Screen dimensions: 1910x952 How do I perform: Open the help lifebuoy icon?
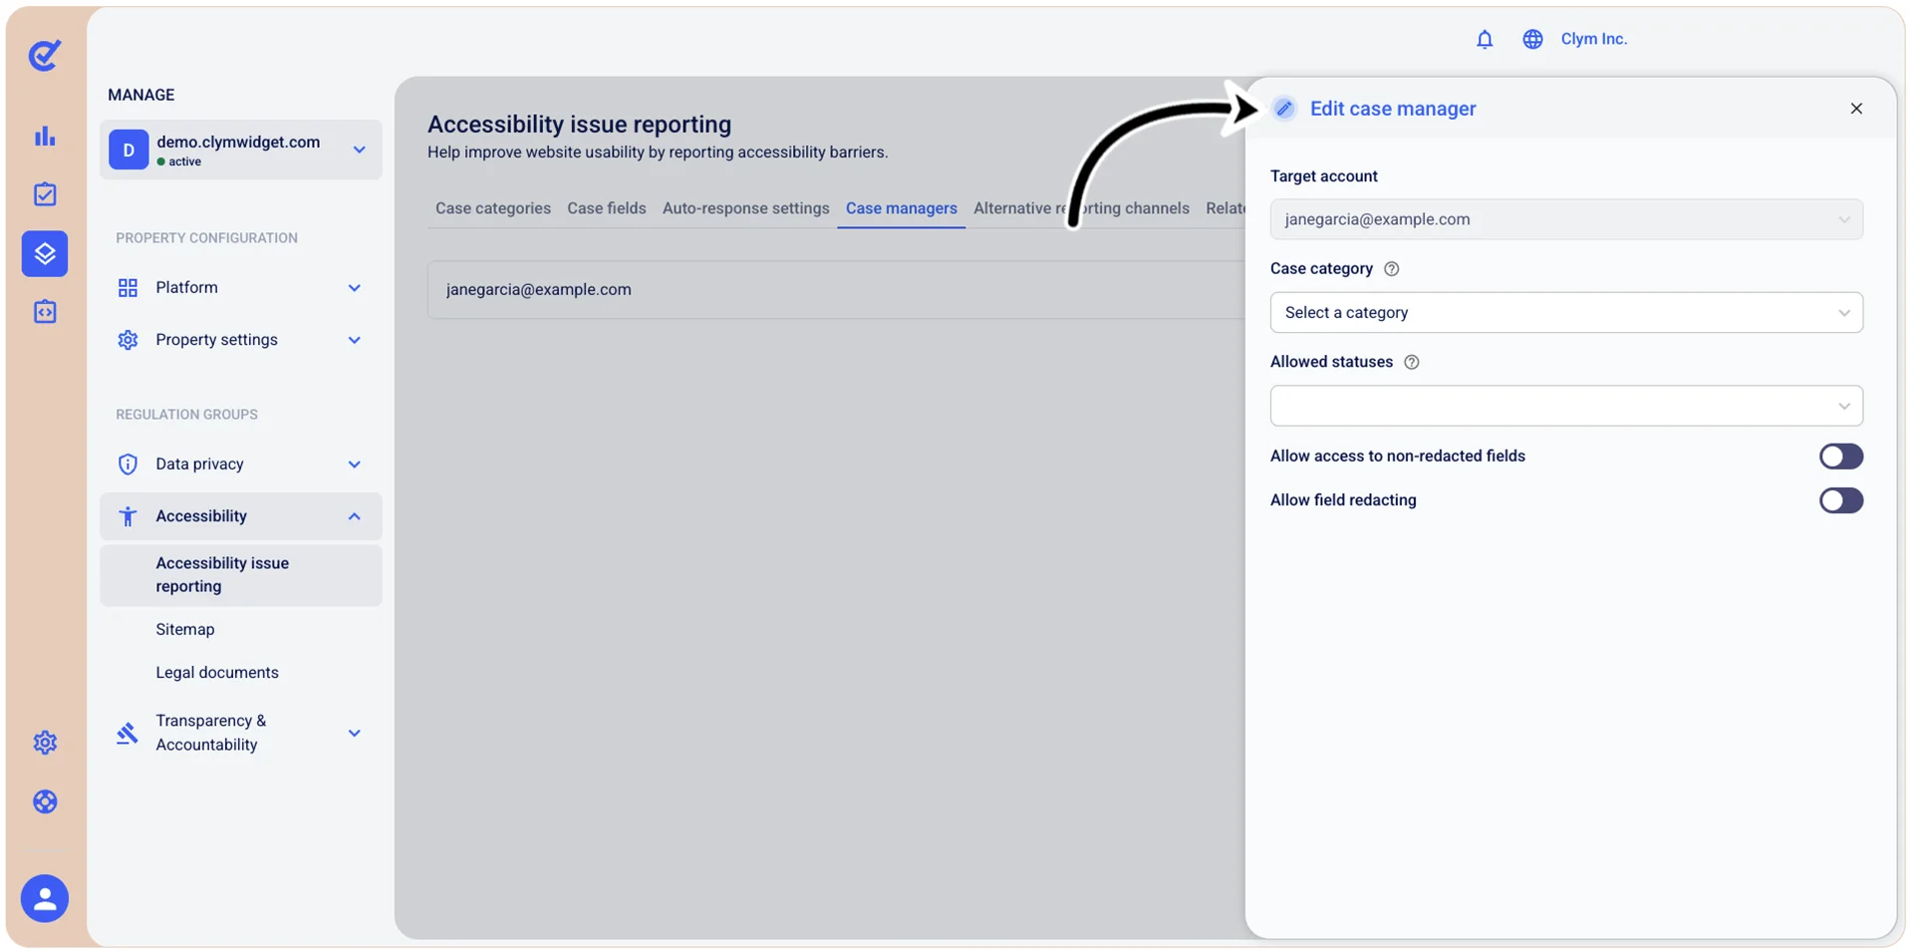tap(45, 801)
